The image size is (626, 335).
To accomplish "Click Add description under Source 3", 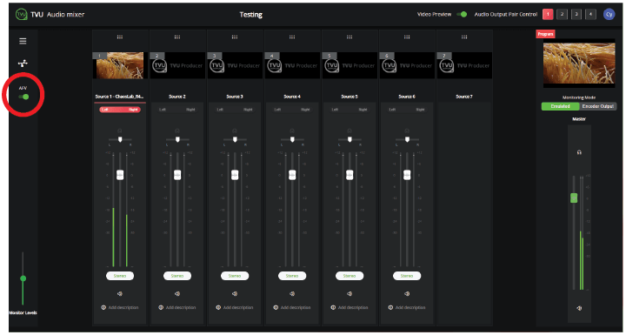I will click(x=238, y=308).
